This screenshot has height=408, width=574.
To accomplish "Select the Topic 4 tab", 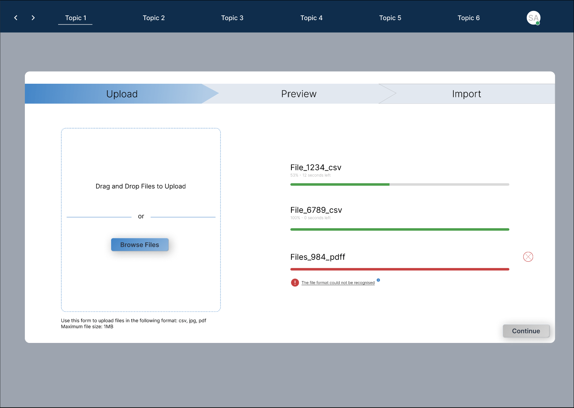I will point(311,18).
